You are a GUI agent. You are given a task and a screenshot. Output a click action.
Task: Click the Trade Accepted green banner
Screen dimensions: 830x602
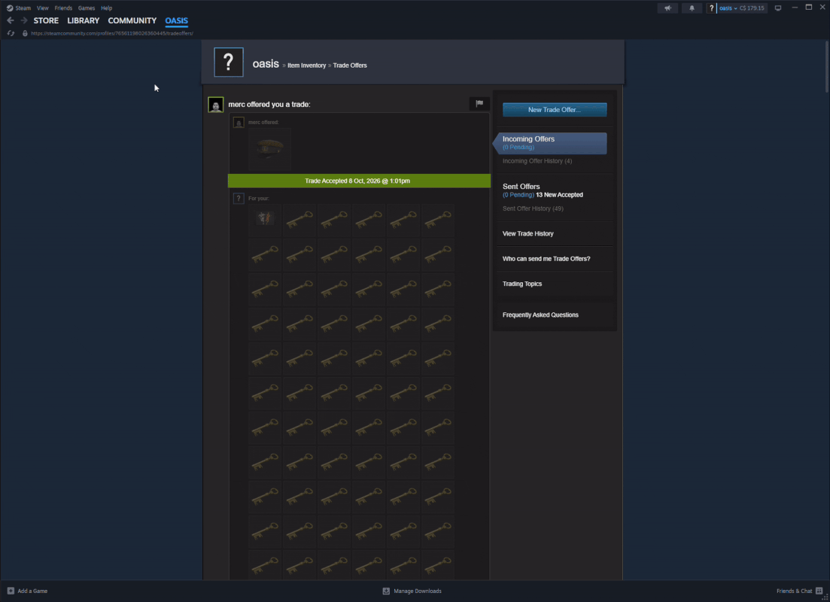(359, 181)
